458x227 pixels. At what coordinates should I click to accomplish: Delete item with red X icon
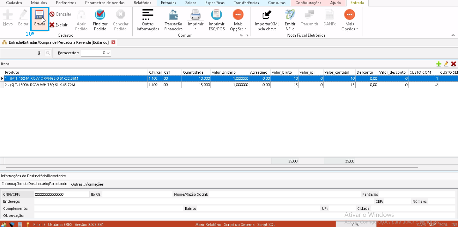pyautogui.click(x=454, y=64)
